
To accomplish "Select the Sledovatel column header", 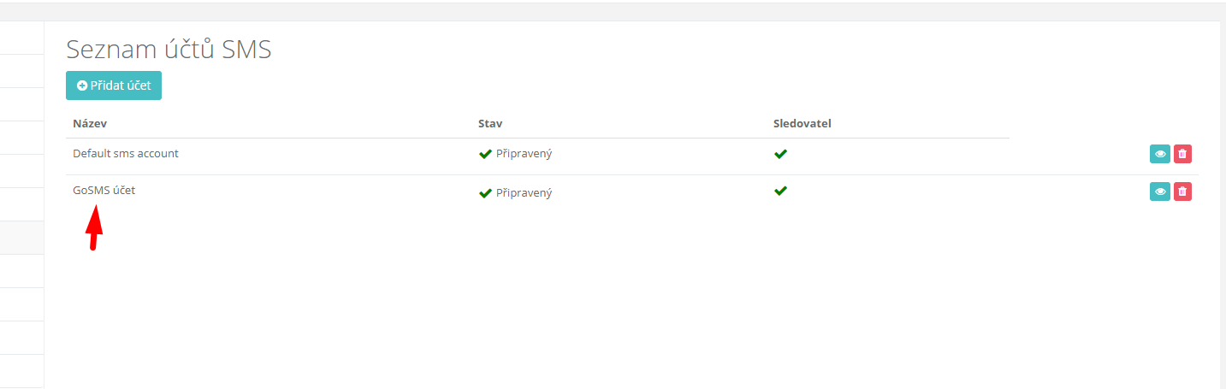I will (803, 124).
